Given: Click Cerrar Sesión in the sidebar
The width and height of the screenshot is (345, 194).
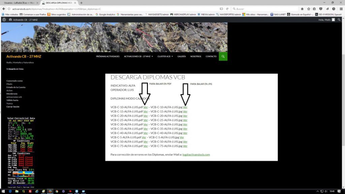Looking at the screenshot, I should 13,107.
